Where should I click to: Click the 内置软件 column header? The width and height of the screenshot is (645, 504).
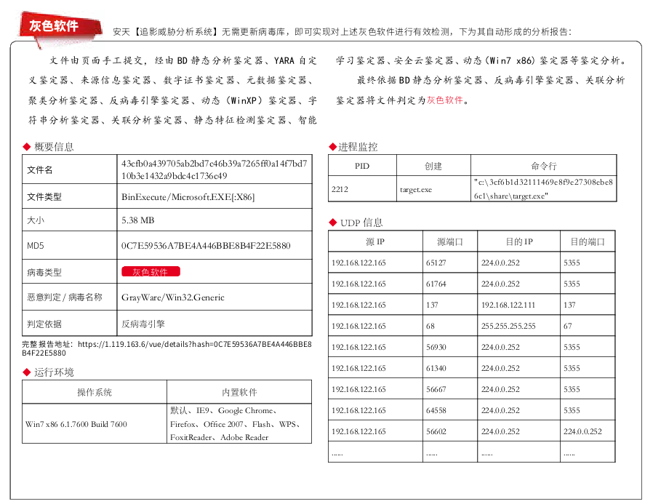tap(239, 392)
